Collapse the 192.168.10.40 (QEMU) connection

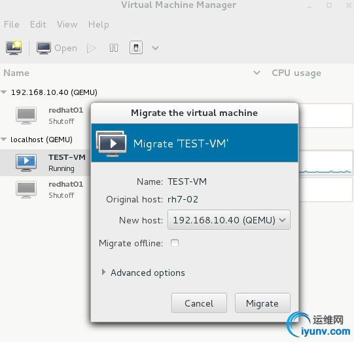click(4, 92)
